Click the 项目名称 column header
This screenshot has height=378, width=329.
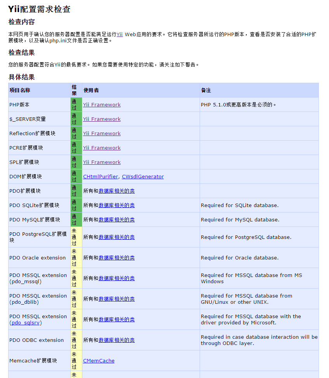39,90
